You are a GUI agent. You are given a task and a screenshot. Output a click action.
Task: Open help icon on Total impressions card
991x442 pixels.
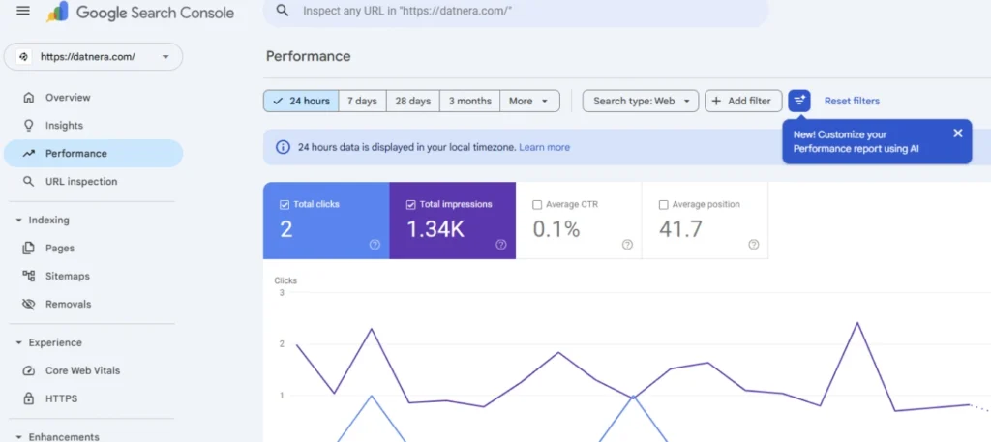(x=501, y=245)
